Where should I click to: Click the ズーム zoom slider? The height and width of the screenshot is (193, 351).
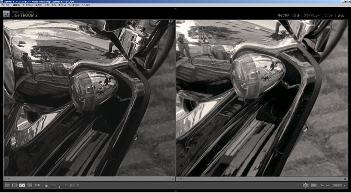[59, 186]
